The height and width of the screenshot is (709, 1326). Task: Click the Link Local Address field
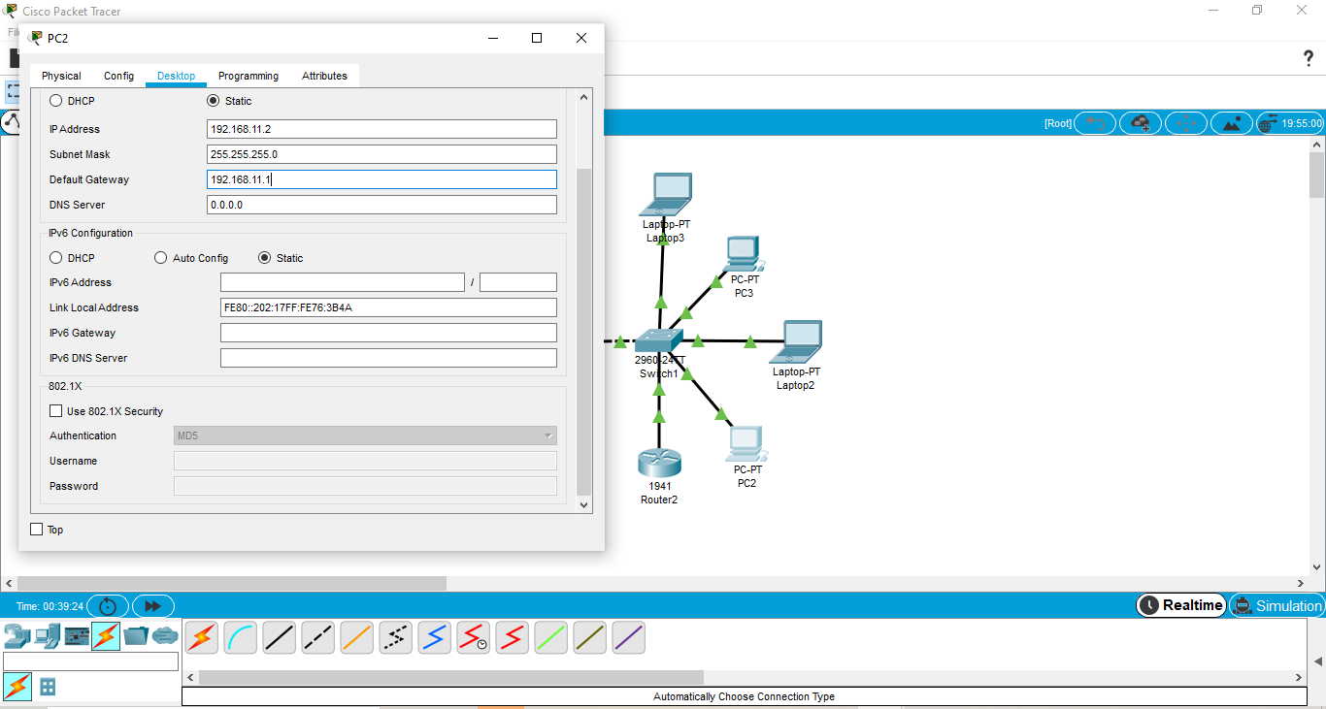click(388, 307)
